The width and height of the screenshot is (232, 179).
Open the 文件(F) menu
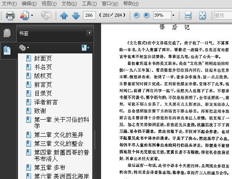[9, 3]
